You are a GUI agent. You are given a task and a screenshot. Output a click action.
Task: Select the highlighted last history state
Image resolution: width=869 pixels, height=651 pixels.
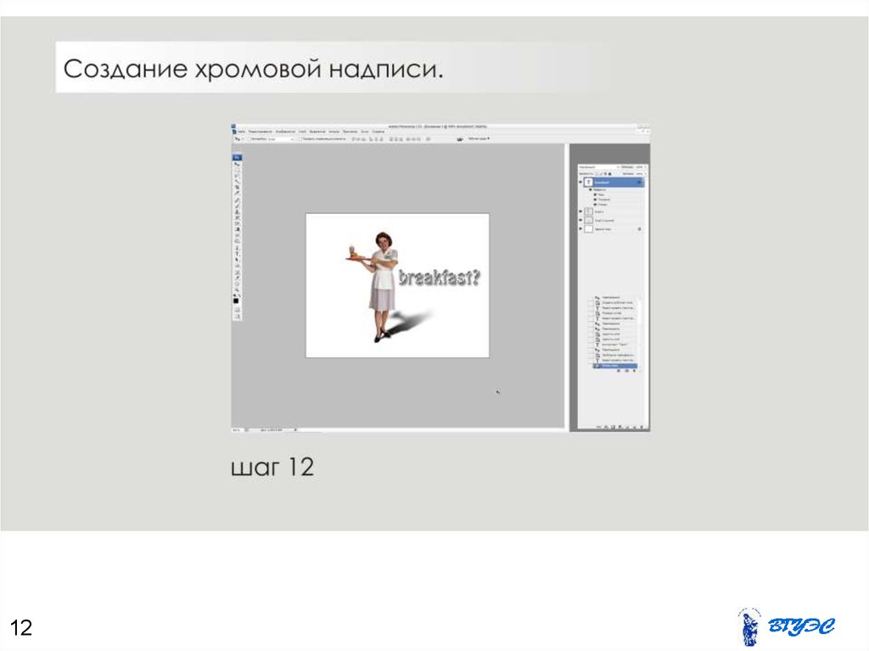615,366
